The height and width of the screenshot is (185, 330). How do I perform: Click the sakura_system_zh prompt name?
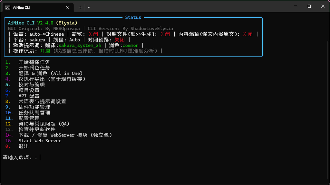coord(80,46)
